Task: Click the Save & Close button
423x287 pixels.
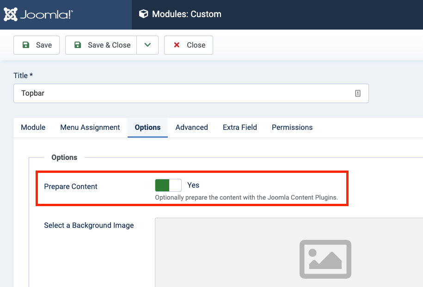Action: click(x=101, y=45)
